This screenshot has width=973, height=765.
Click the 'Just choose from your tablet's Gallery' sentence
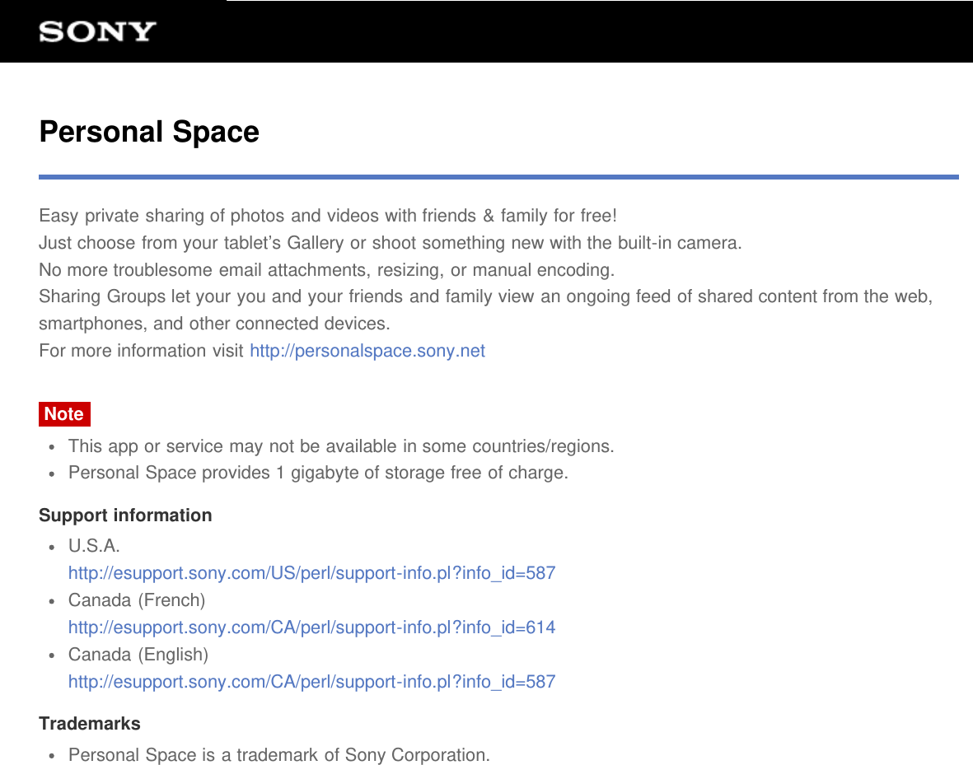point(391,243)
